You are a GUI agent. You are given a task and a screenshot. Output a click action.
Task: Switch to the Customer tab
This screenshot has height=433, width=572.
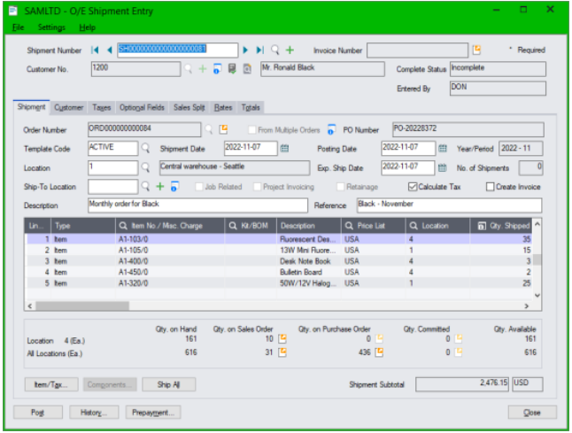point(68,107)
